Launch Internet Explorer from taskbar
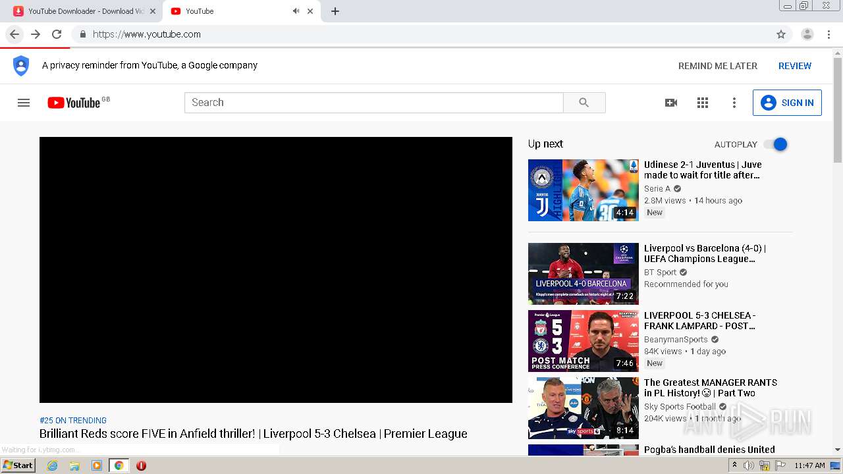Image resolution: width=843 pixels, height=474 pixels. [52, 465]
